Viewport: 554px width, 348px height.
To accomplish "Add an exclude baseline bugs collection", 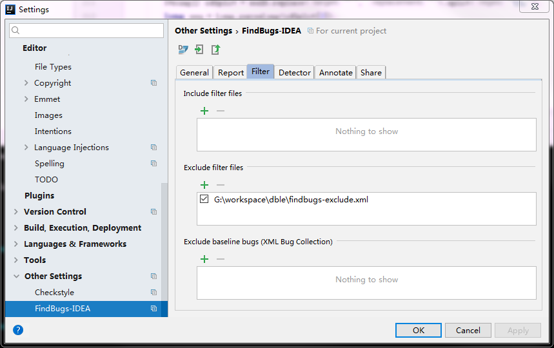I will click(x=204, y=259).
